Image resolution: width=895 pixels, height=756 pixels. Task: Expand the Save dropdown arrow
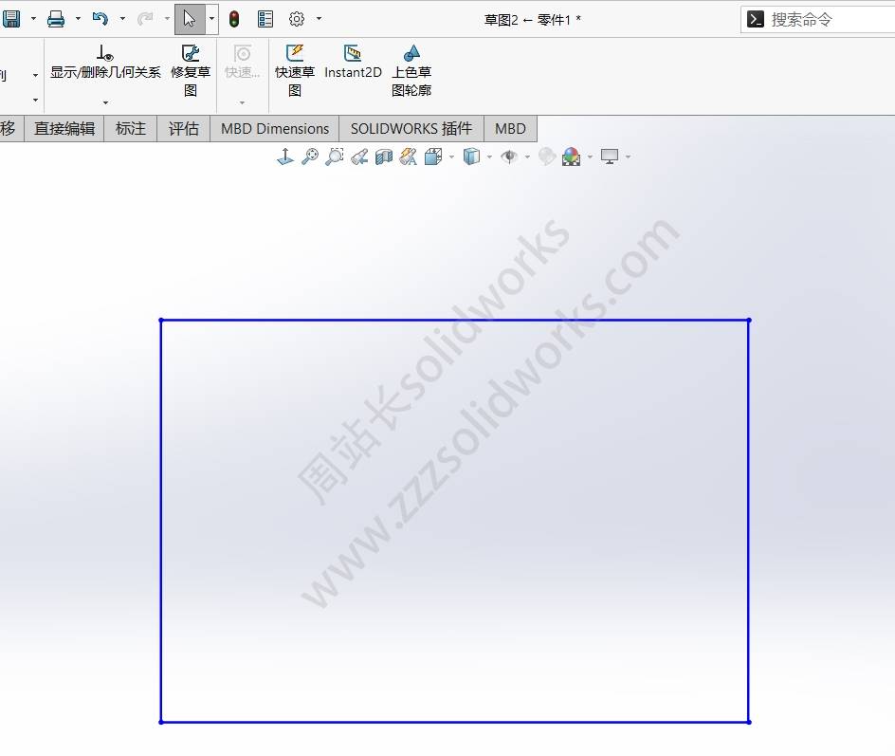coord(34,19)
